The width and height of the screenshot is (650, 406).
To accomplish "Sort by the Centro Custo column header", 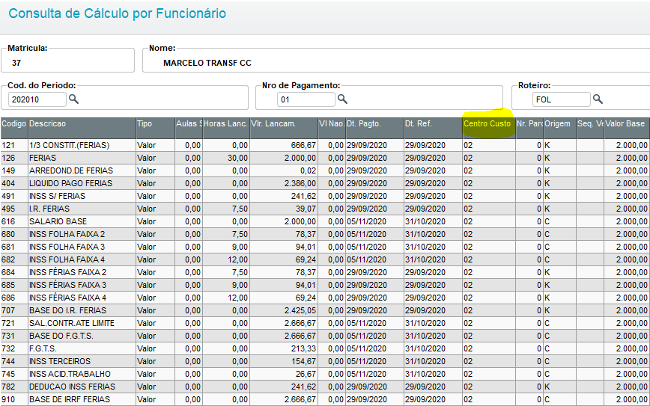I will click(489, 128).
